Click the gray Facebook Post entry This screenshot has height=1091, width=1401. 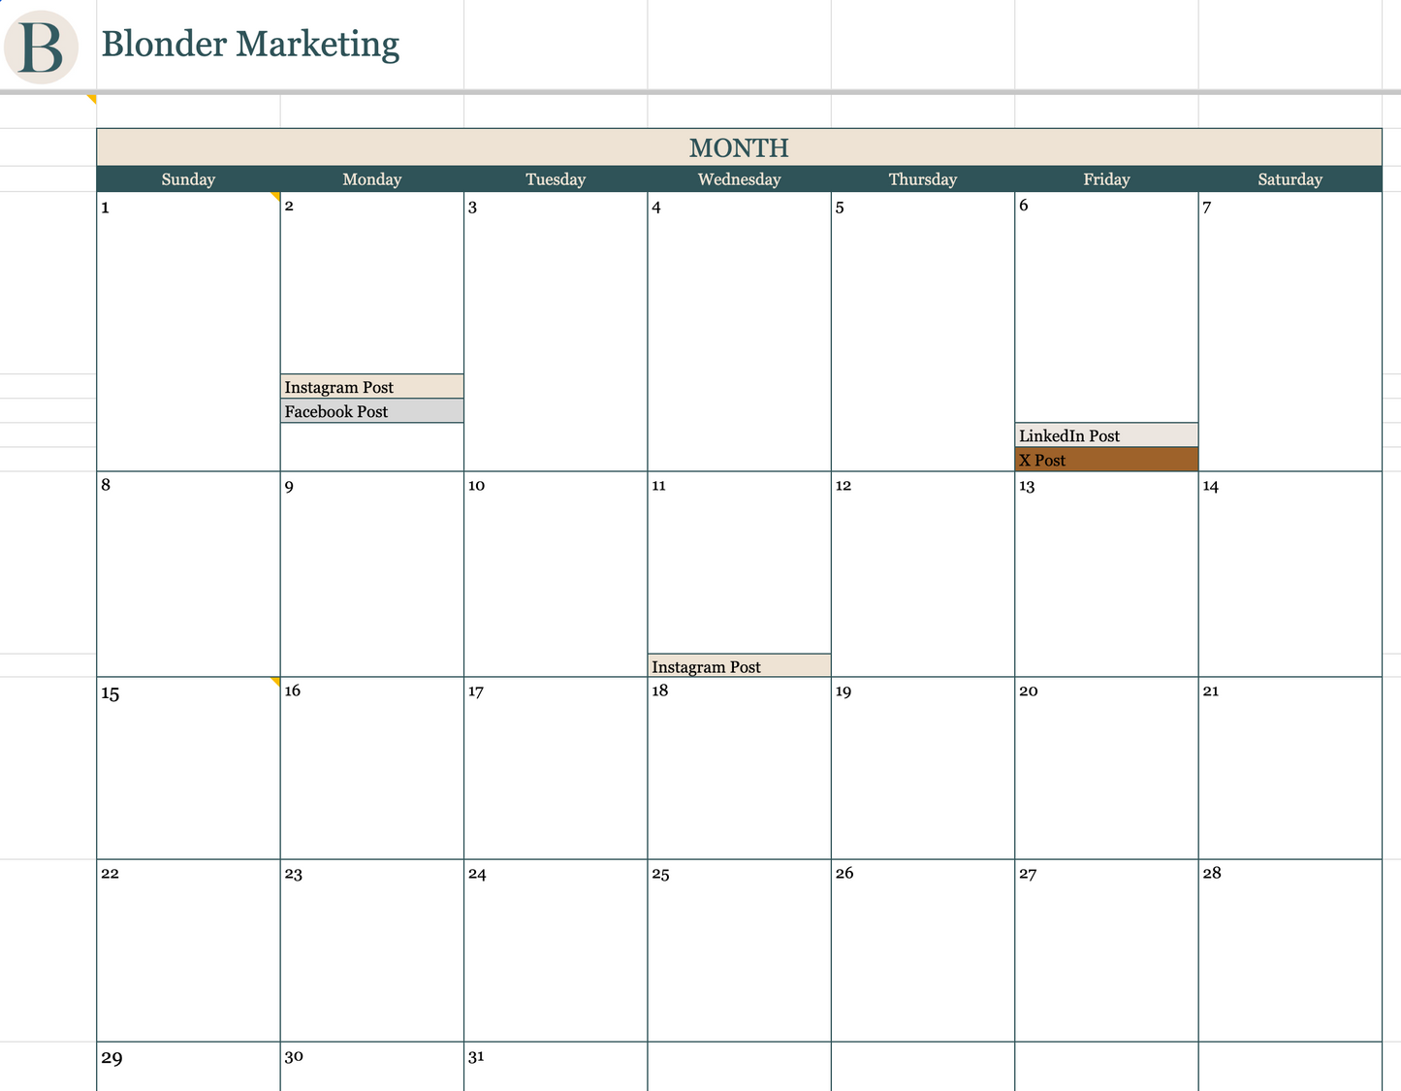click(x=371, y=411)
